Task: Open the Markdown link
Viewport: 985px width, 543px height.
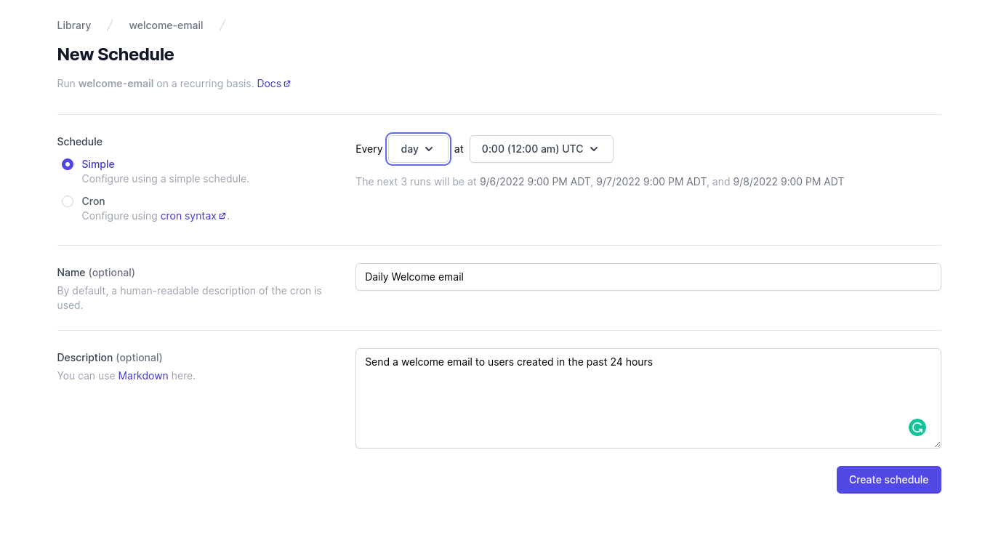Action: click(143, 376)
